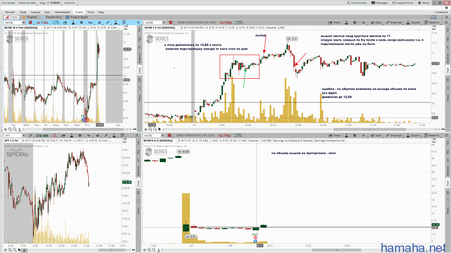Click zoom in below the MCRB daily chart
Image resolution: width=451 pixels, height=253 pixels.
[149, 250]
